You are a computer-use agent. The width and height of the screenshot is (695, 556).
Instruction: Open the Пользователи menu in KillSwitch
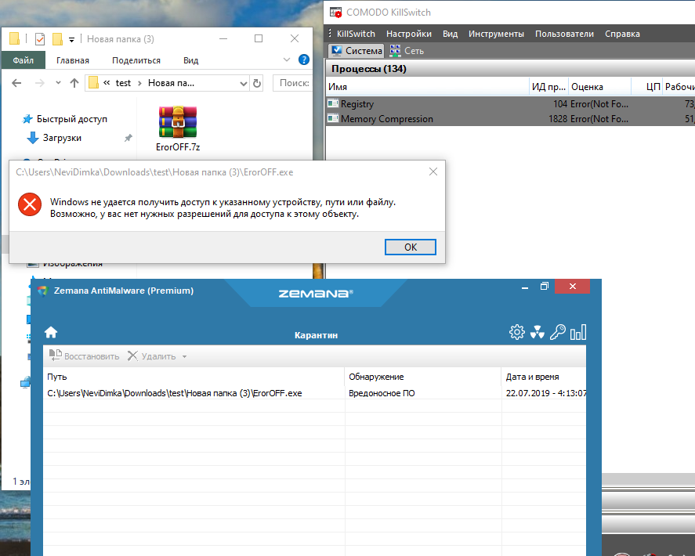coord(564,34)
